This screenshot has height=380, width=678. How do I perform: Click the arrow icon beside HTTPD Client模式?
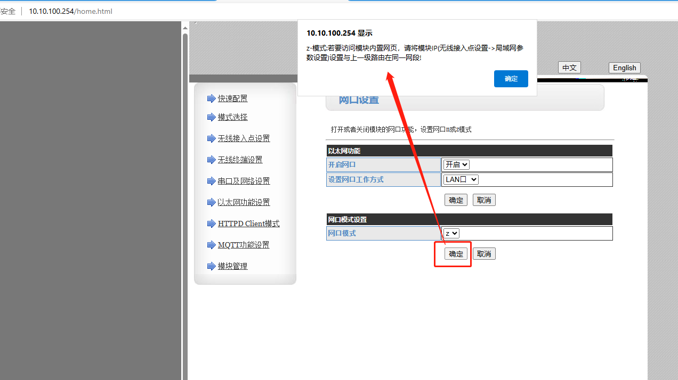point(211,224)
